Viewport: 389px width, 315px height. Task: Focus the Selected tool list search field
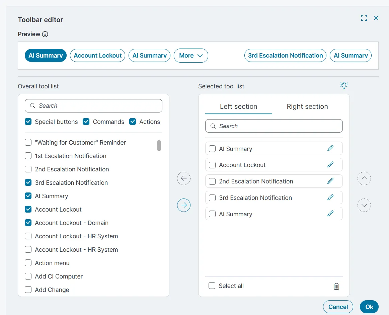(x=274, y=126)
